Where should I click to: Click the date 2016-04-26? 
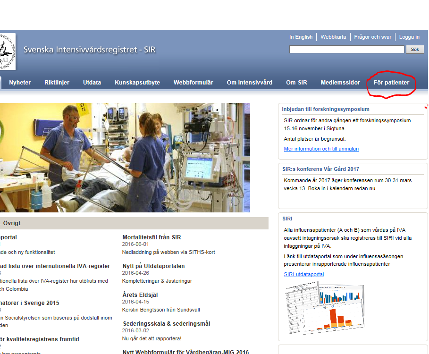[135, 273]
